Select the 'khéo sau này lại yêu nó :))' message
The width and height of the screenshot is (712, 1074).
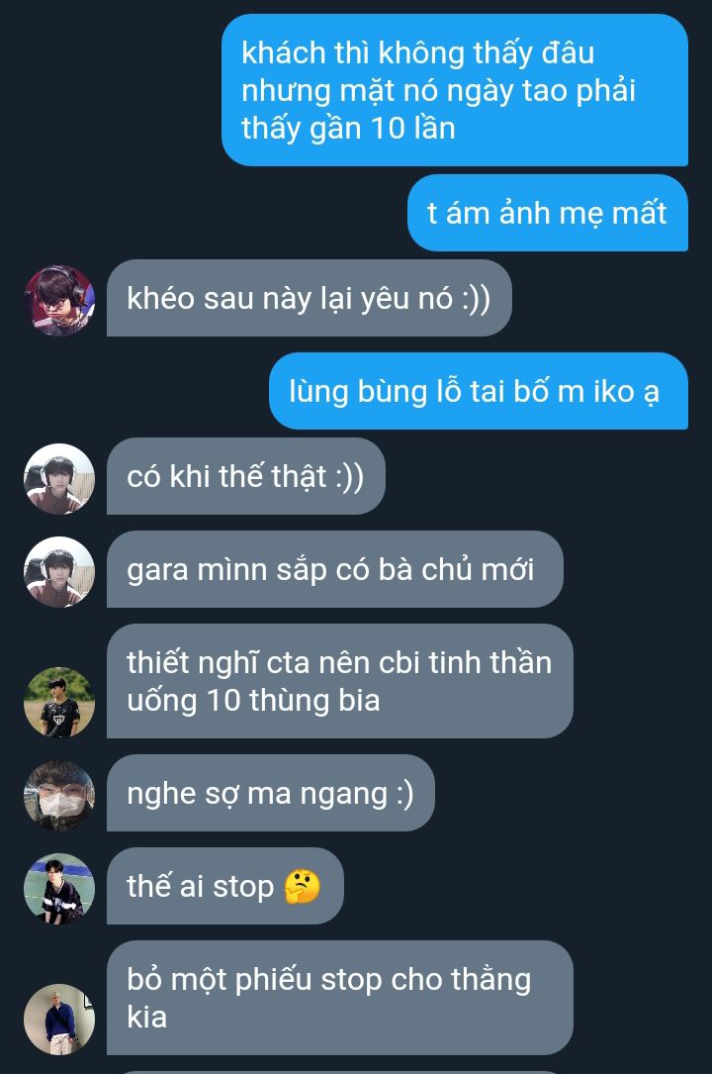tap(310, 298)
